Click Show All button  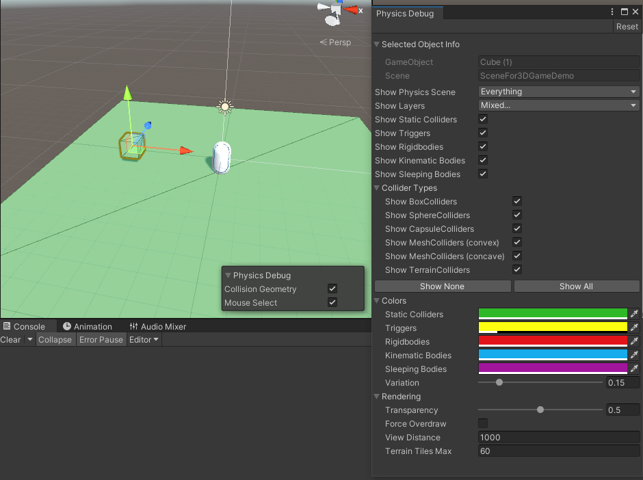(x=576, y=286)
